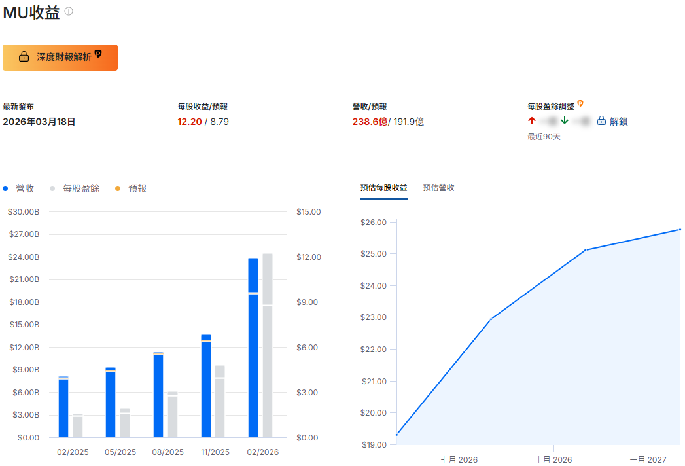Click the red up arrow under 每股盈餘調整
Image resolution: width=685 pixels, height=466 pixels.
(532, 120)
